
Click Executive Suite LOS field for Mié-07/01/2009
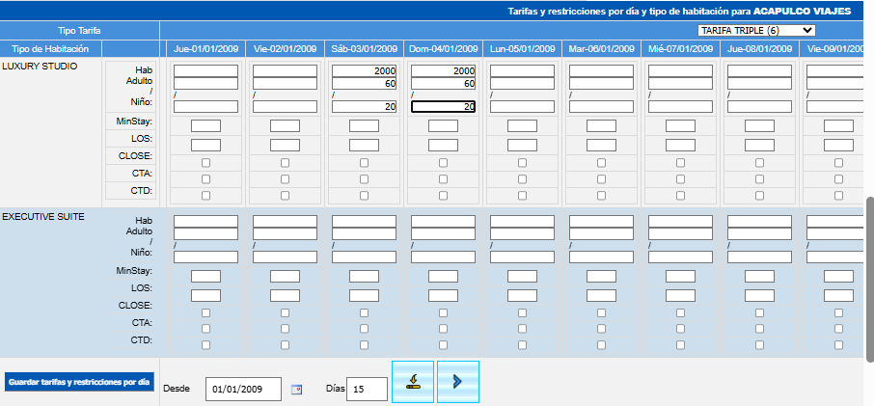680,295
